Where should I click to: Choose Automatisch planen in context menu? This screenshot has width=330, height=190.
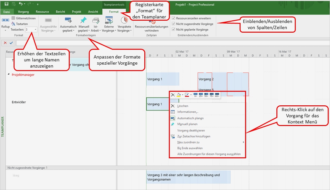(208, 118)
